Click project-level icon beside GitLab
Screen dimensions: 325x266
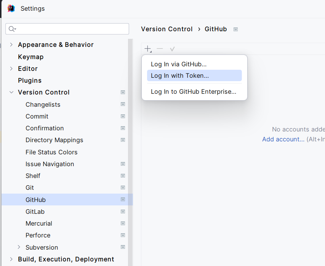coord(123,212)
